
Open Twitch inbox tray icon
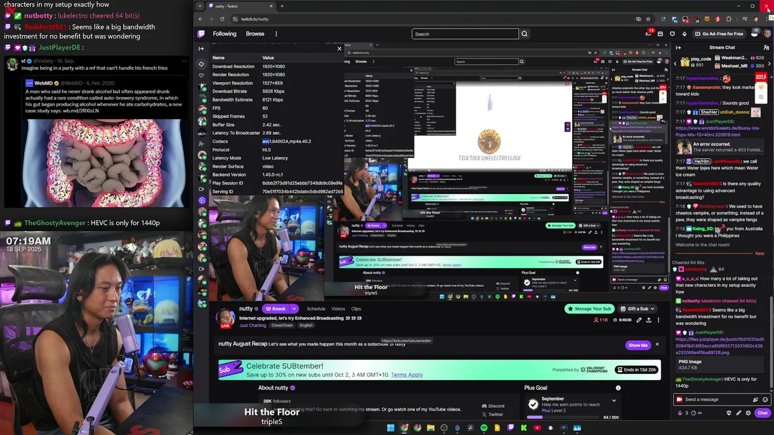[x=660, y=34]
